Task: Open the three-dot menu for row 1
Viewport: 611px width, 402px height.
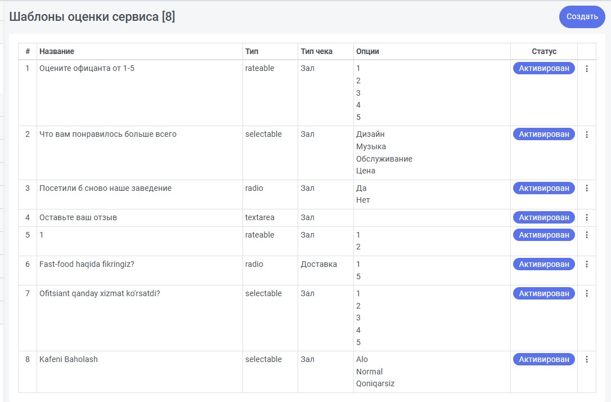Action: click(586, 69)
